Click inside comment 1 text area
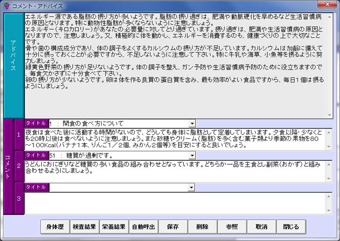Viewport: 340px width, 241px height. (x=175, y=139)
